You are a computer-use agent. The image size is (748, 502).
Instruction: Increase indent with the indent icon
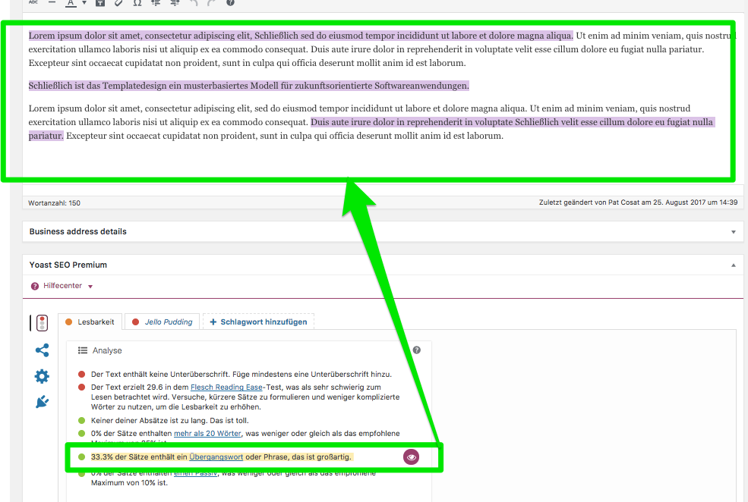(x=175, y=2)
